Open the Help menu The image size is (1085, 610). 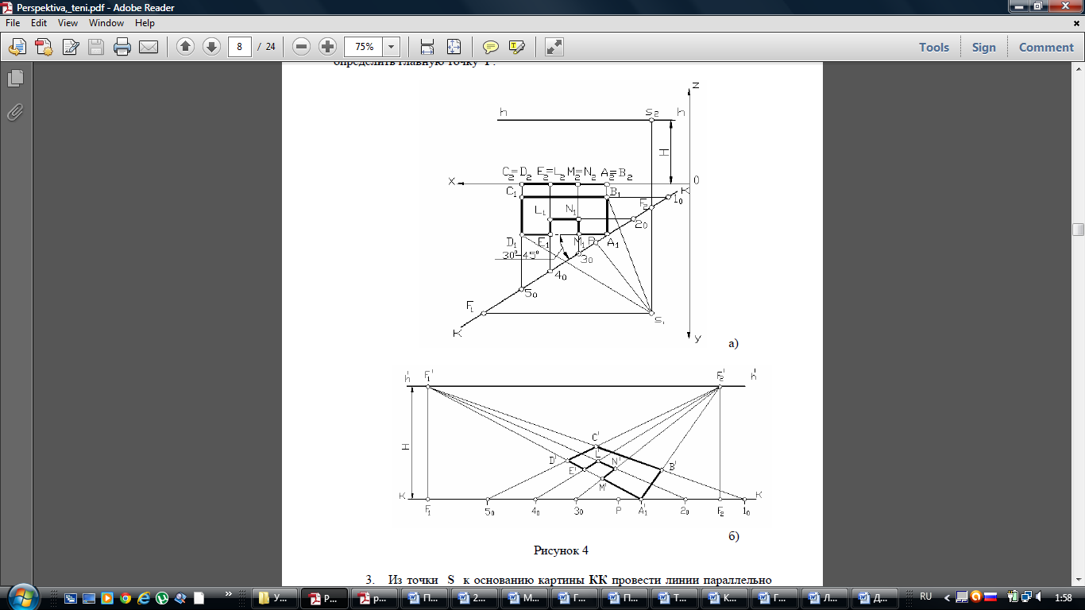tap(145, 23)
